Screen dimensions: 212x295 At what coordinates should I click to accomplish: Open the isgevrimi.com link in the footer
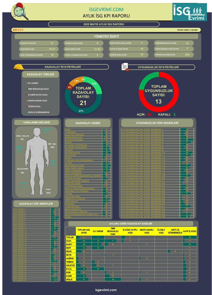tap(106, 290)
